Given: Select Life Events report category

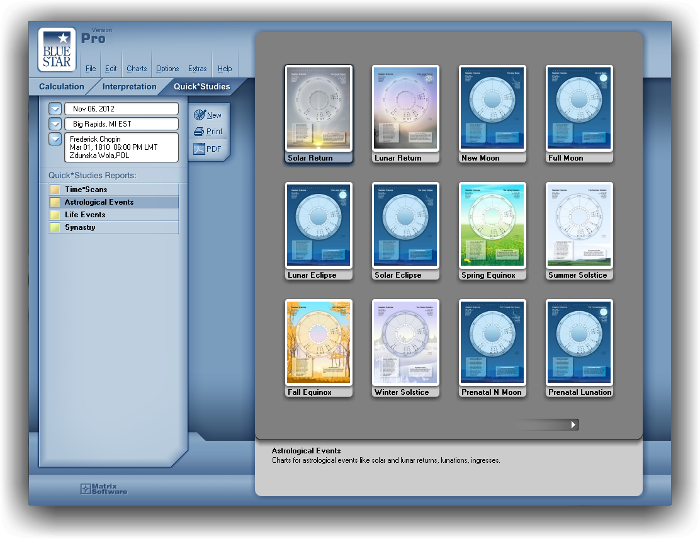Looking at the screenshot, I should point(114,214).
